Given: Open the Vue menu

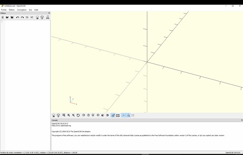Looking at the screenshot, I should (30, 10).
